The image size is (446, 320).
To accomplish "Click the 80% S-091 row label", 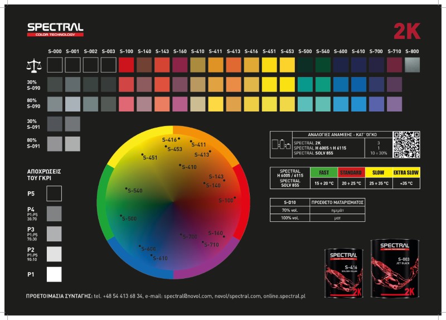I will pos(33,143).
